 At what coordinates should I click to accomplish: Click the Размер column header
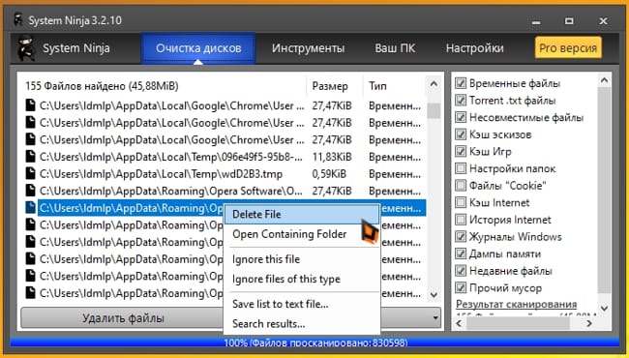tap(335, 86)
